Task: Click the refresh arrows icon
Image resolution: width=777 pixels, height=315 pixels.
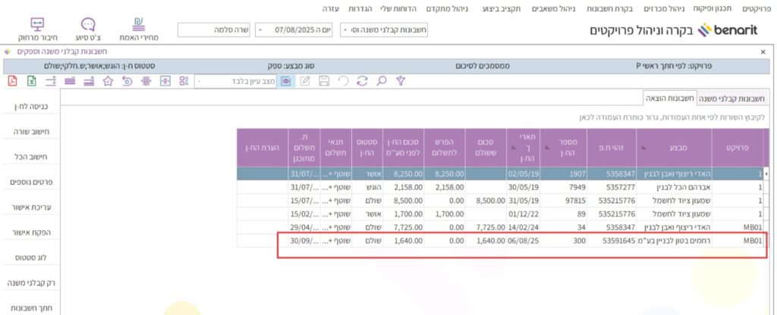Action: [x=362, y=80]
